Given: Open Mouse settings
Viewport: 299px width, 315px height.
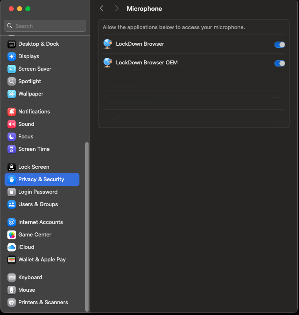Looking at the screenshot, I should click(x=42, y=290).
